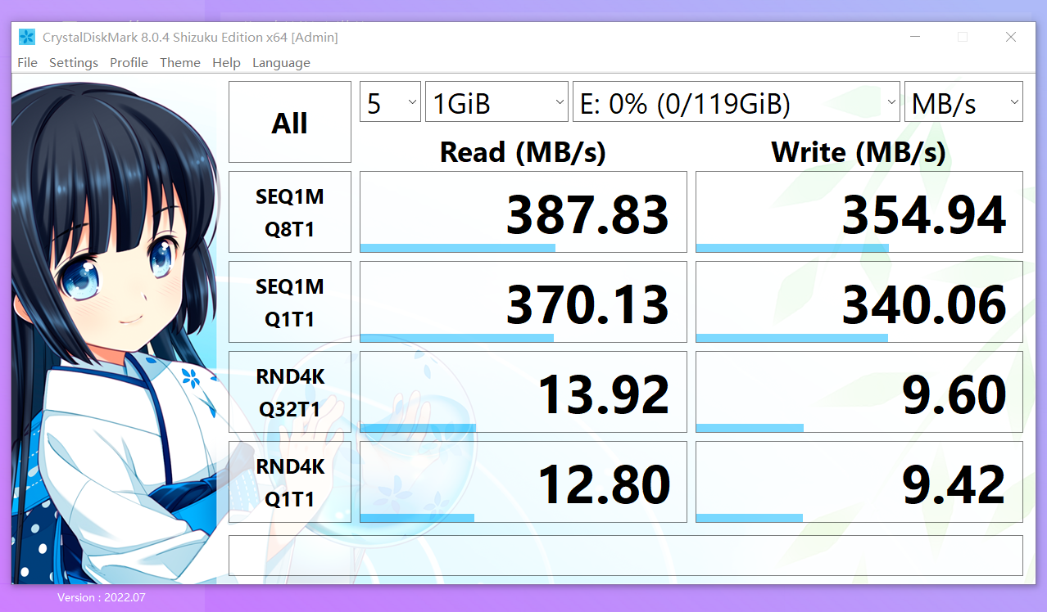
Task: Click the CrystalDiskMark icon in the title bar
Action: coord(25,36)
